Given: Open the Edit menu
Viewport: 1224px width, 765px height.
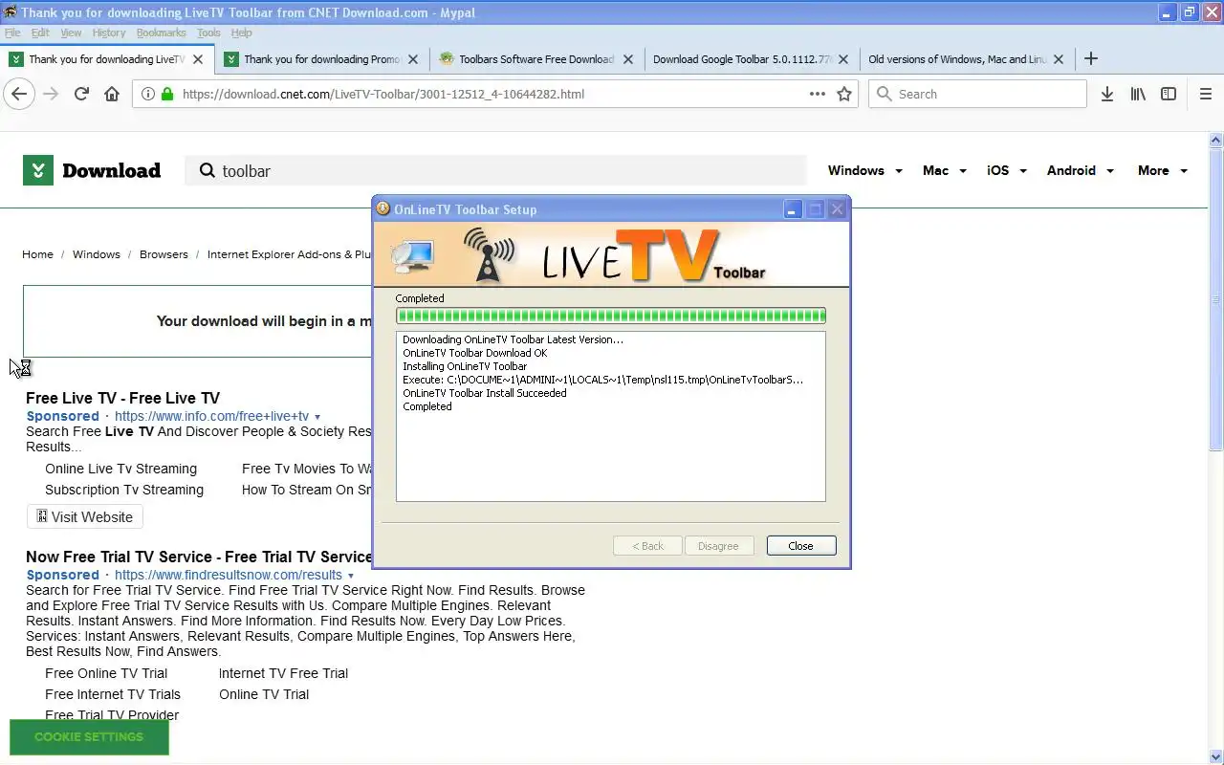Looking at the screenshot, I should 40,33.
